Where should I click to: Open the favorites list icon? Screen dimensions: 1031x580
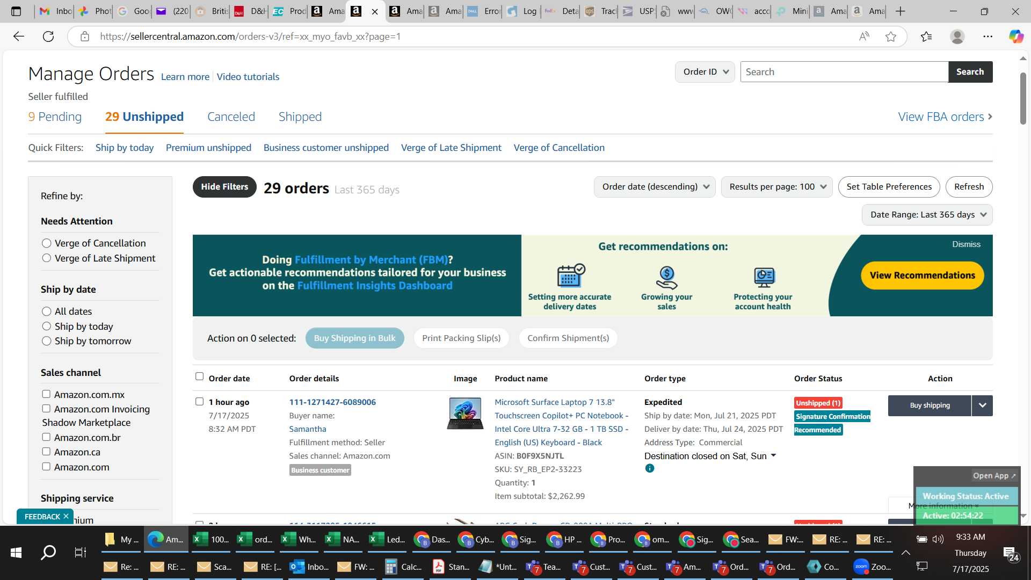(x=926, y=37)
